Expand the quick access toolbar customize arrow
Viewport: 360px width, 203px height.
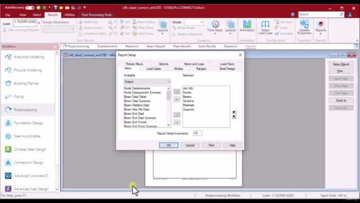coord(84,7)
